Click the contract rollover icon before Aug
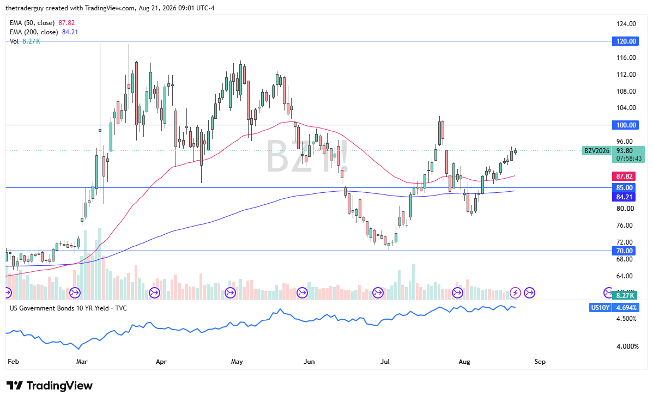This screenshot has width=653, height=402. [x=458, y=293]
